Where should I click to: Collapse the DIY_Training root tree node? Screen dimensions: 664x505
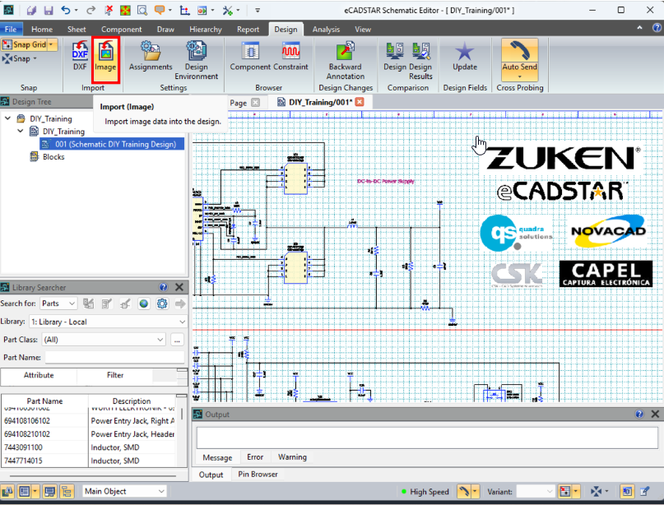8,118
